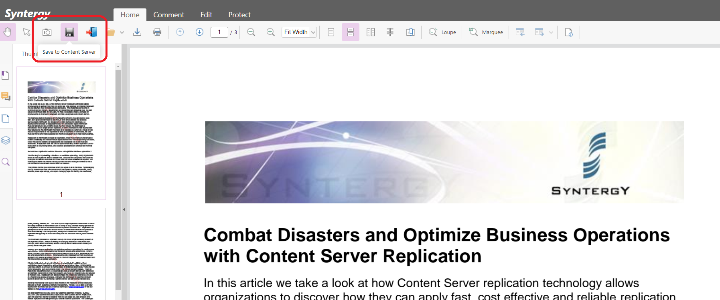Expand the dropdown next to the next-view icon
The height and width of the screenshot is (300, 720).
pos(551,32)
